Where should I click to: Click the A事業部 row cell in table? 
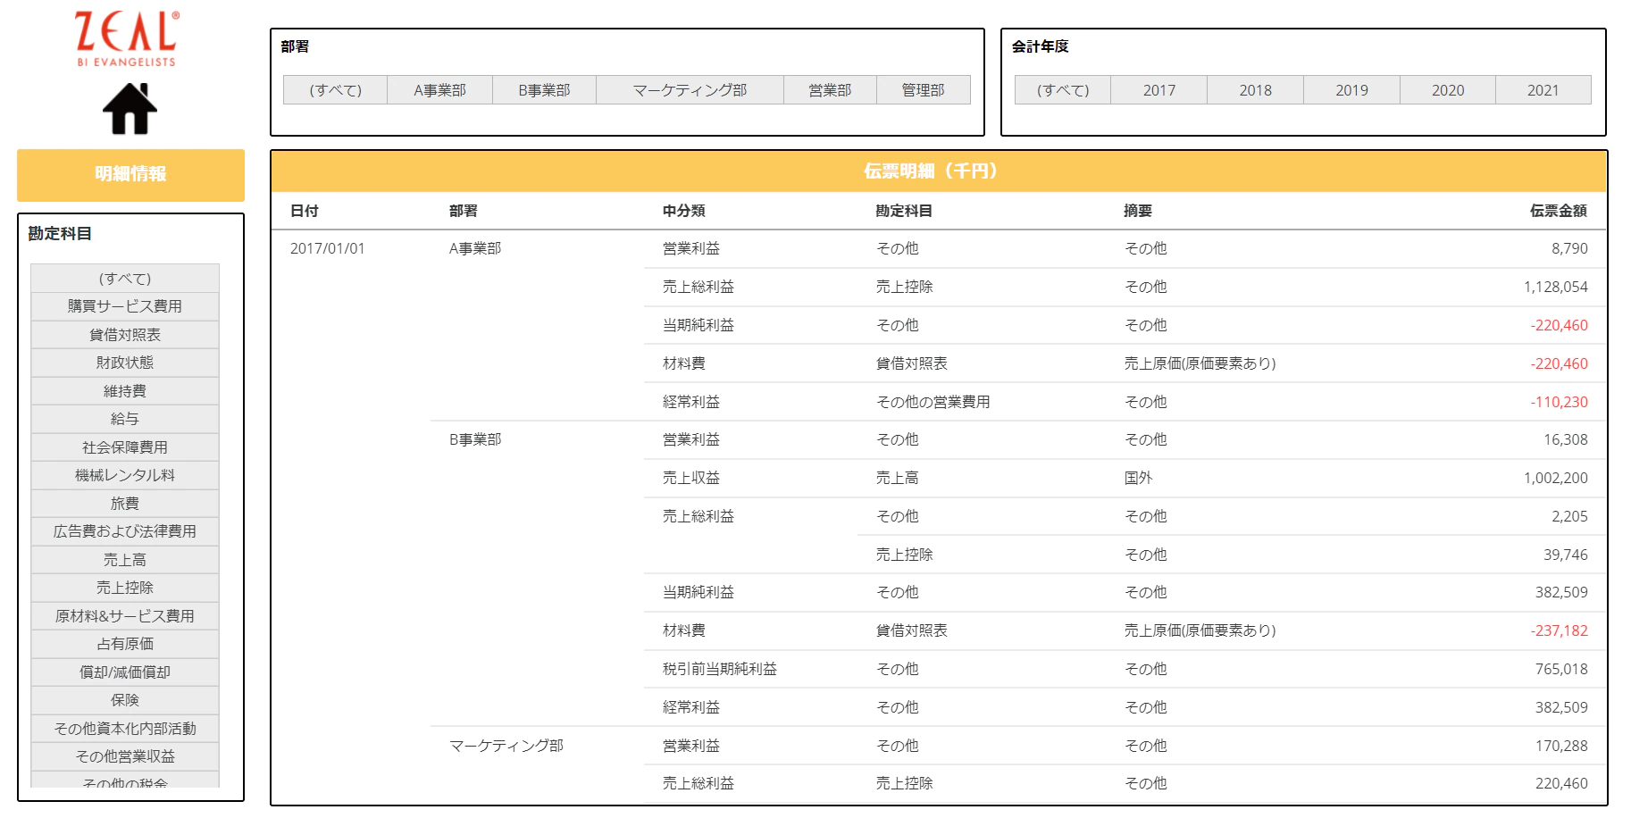click(475, 248)
